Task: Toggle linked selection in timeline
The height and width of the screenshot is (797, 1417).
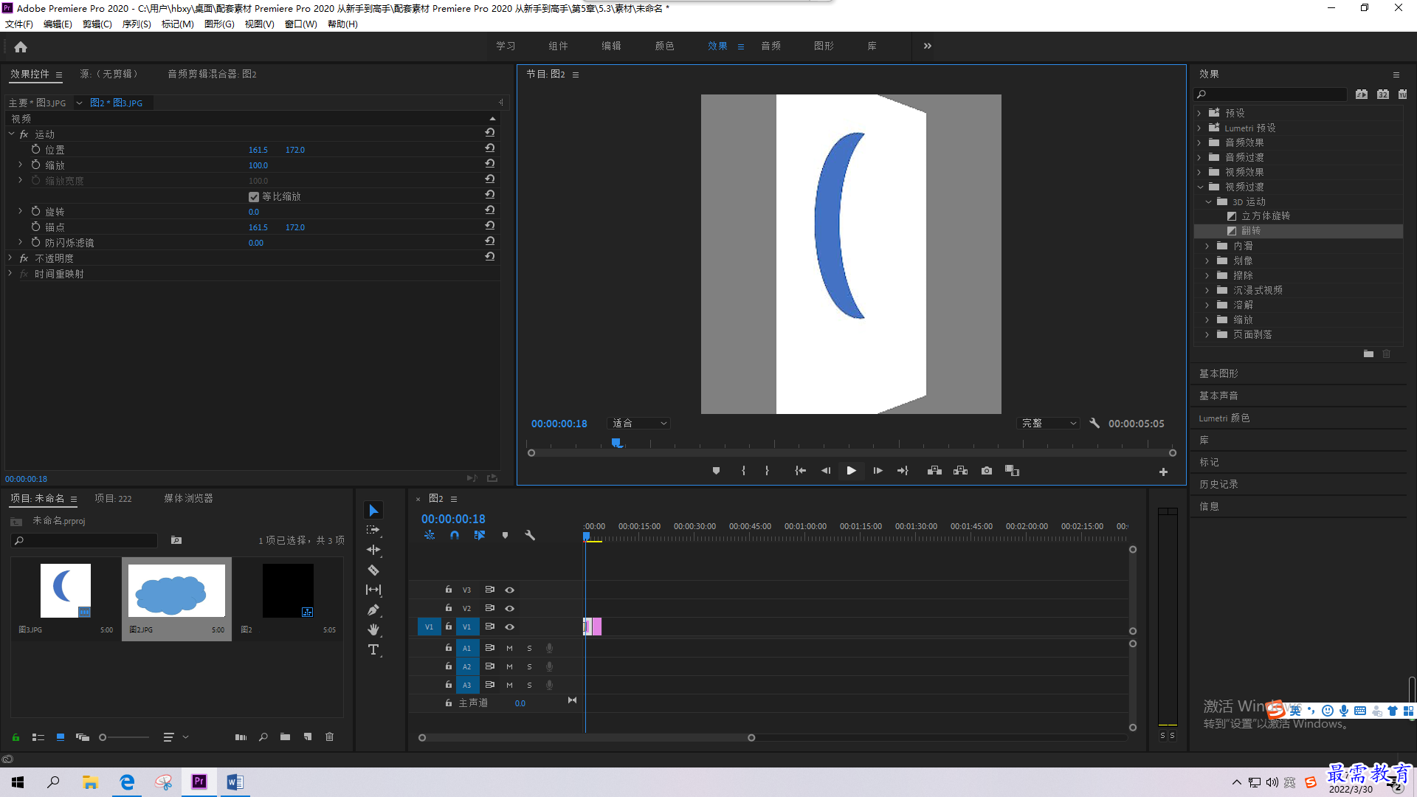Action: tap(480, 536)
